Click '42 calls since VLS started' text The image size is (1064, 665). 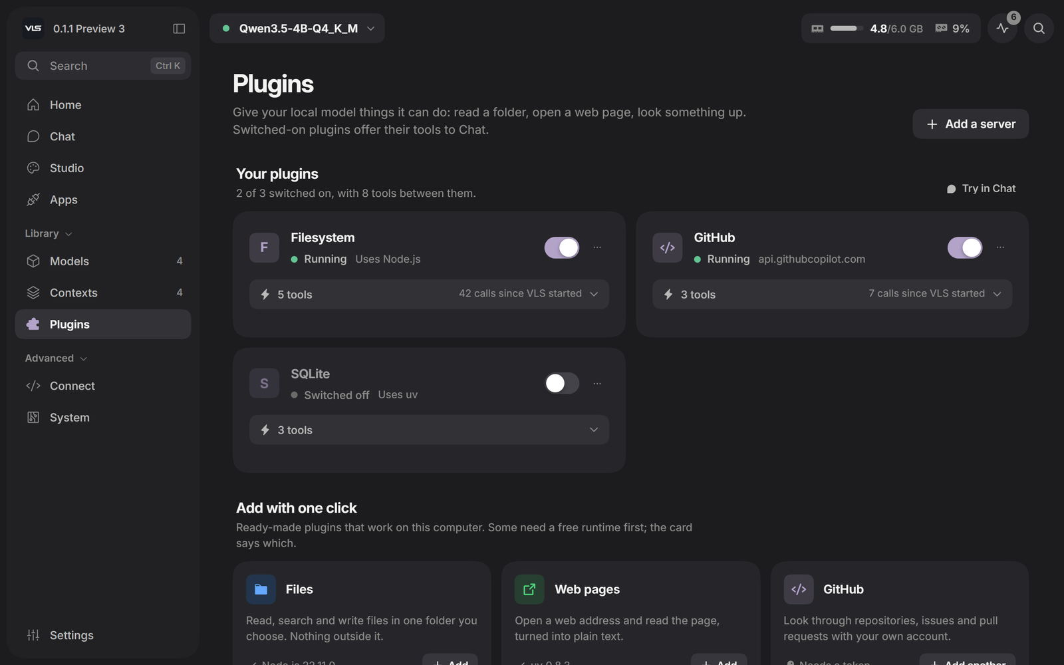point(520,293)
